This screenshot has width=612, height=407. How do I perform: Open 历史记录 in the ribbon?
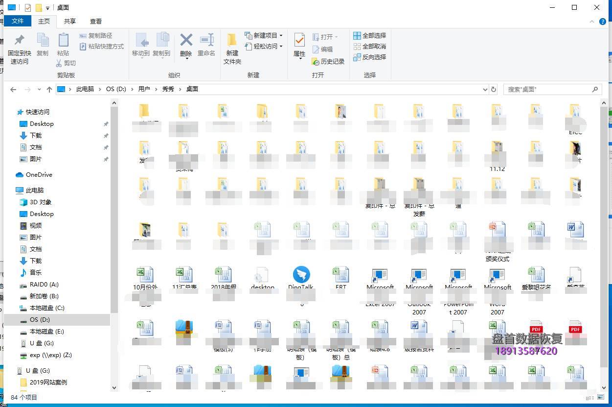click(328, 61)
